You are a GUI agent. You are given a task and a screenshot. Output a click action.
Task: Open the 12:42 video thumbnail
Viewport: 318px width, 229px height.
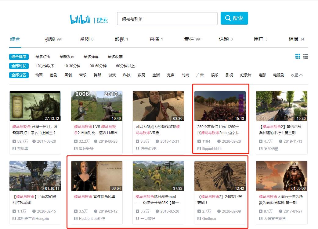(x=220, y=176)
